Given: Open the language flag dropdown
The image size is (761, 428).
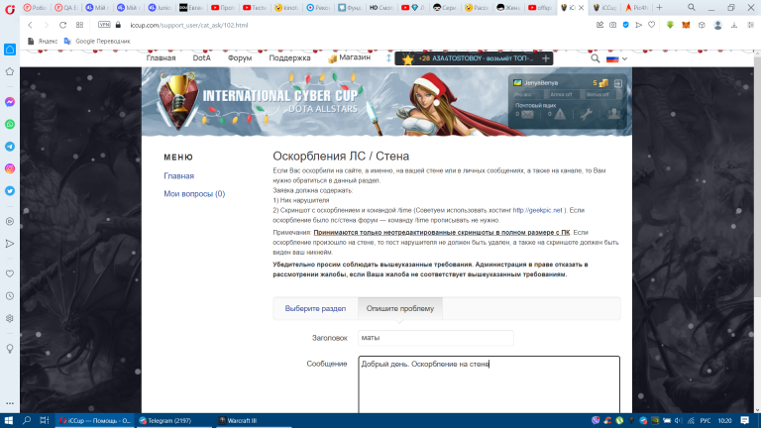Looking at the screenshot, I should pyautogui.click(x=617, y=58).
